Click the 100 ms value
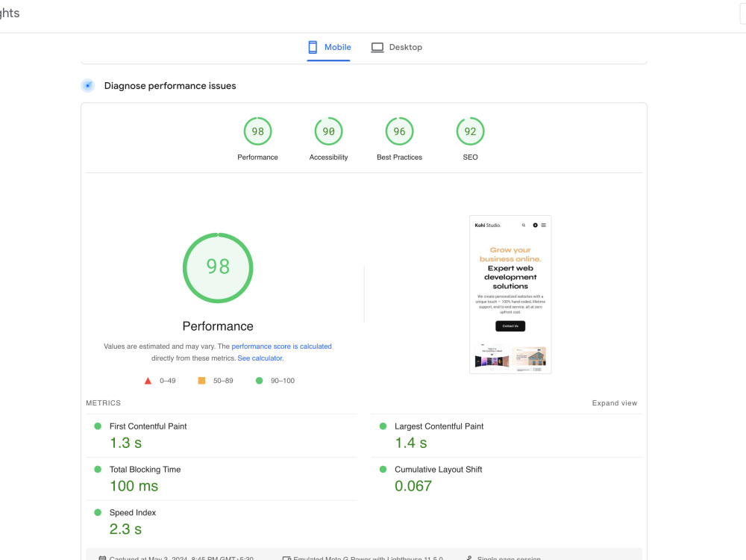The image size is (746, 560). coord(134,486)
